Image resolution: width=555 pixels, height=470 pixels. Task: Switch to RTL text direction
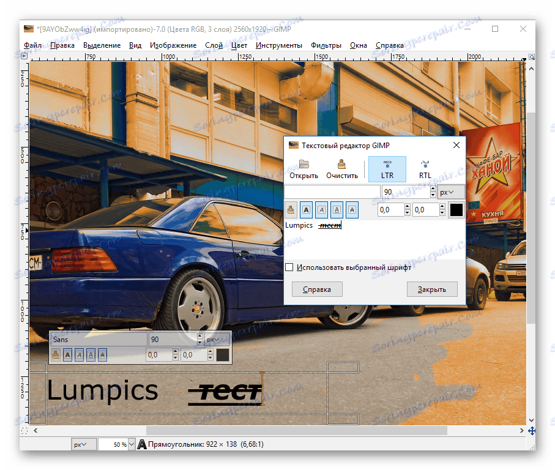point(425,169)
